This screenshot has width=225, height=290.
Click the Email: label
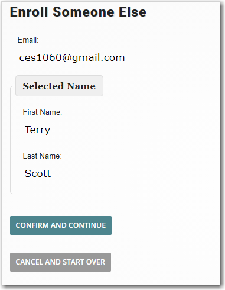coord(28,40)
